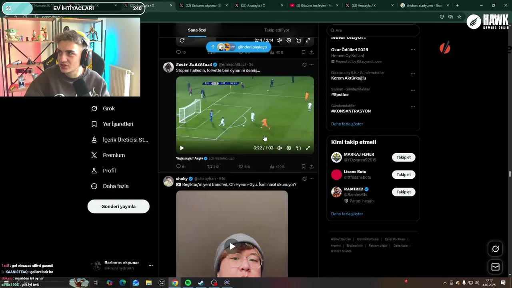
Task: Click 'Gönderi yayınla' button
Action: pos(118,206)
